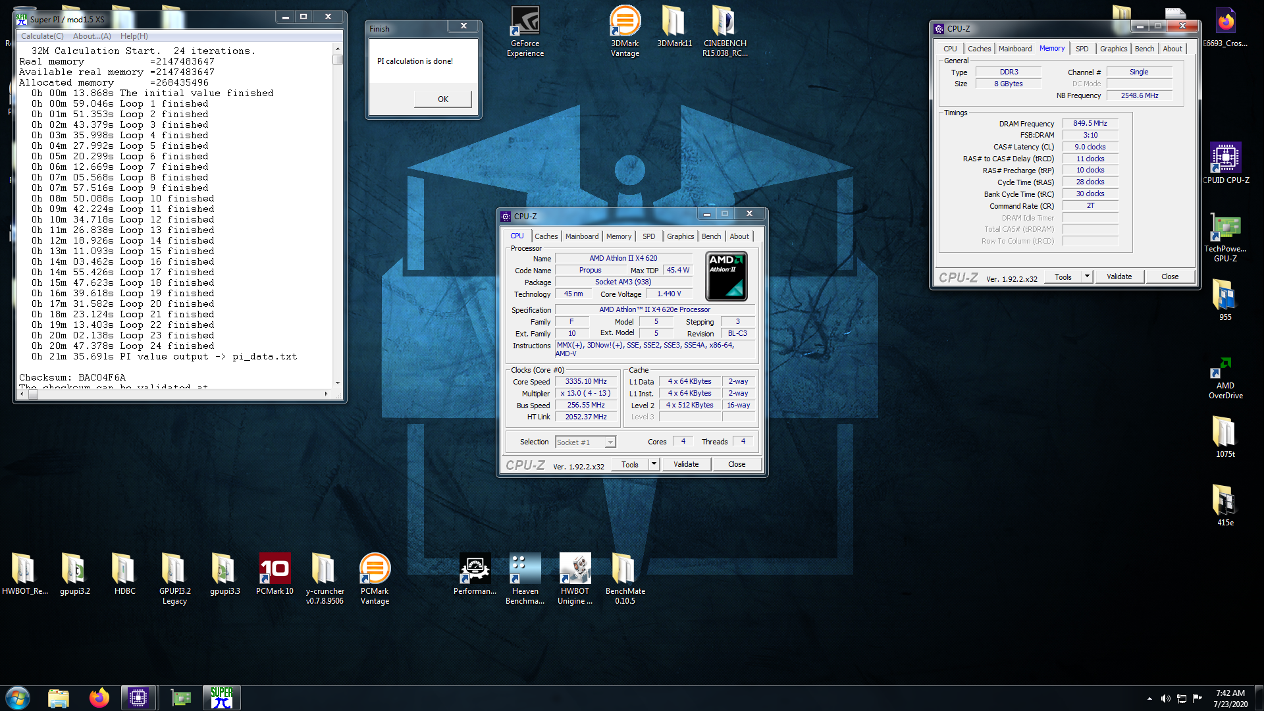Click Super PI vertical scrollbar down arrow
1264x711 pixels.
pyautogui.click(x=338, y=382)
